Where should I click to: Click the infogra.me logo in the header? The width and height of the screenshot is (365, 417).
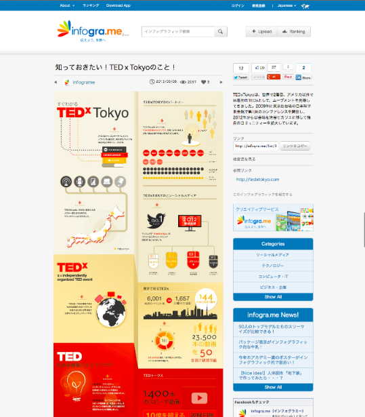[93, 31]
